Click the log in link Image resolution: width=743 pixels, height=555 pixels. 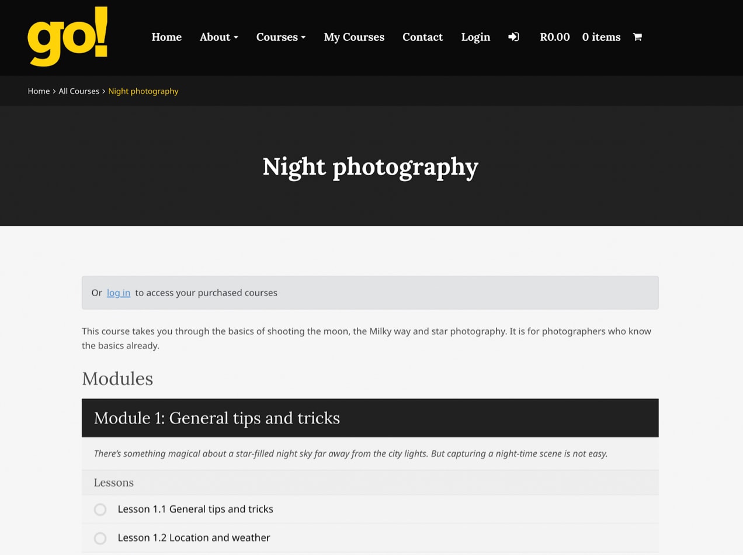pyautogui.click(x=119, y=293)
